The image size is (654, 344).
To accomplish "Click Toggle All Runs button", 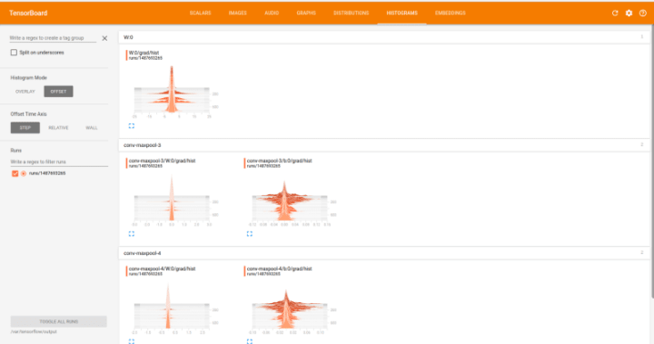I will pyautogui.click(x=59, y=321).
